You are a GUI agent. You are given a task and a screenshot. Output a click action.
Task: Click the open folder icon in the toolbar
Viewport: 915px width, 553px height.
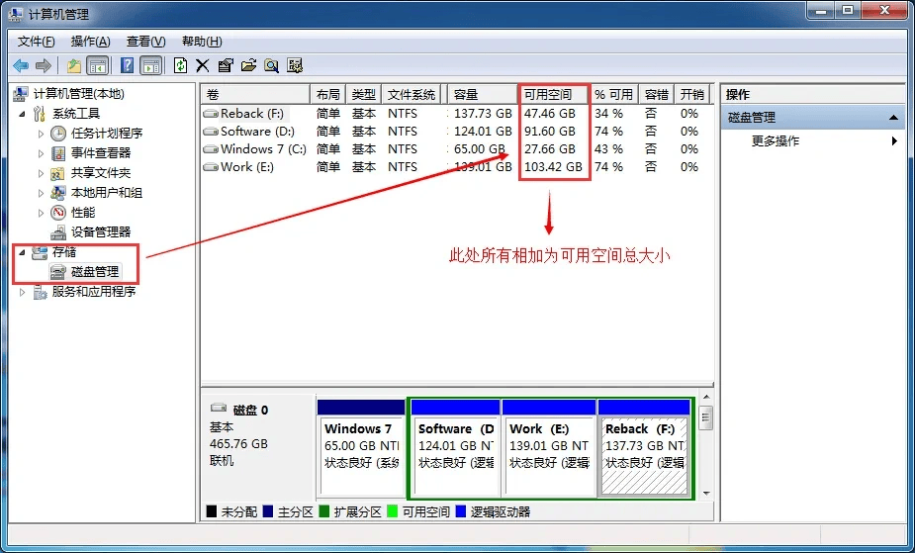(x=248, y=65)
